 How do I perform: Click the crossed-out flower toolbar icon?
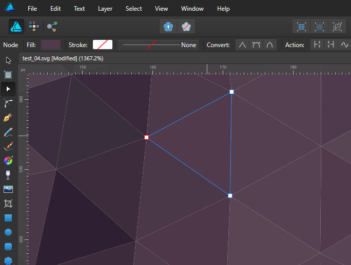click(186, 27)
